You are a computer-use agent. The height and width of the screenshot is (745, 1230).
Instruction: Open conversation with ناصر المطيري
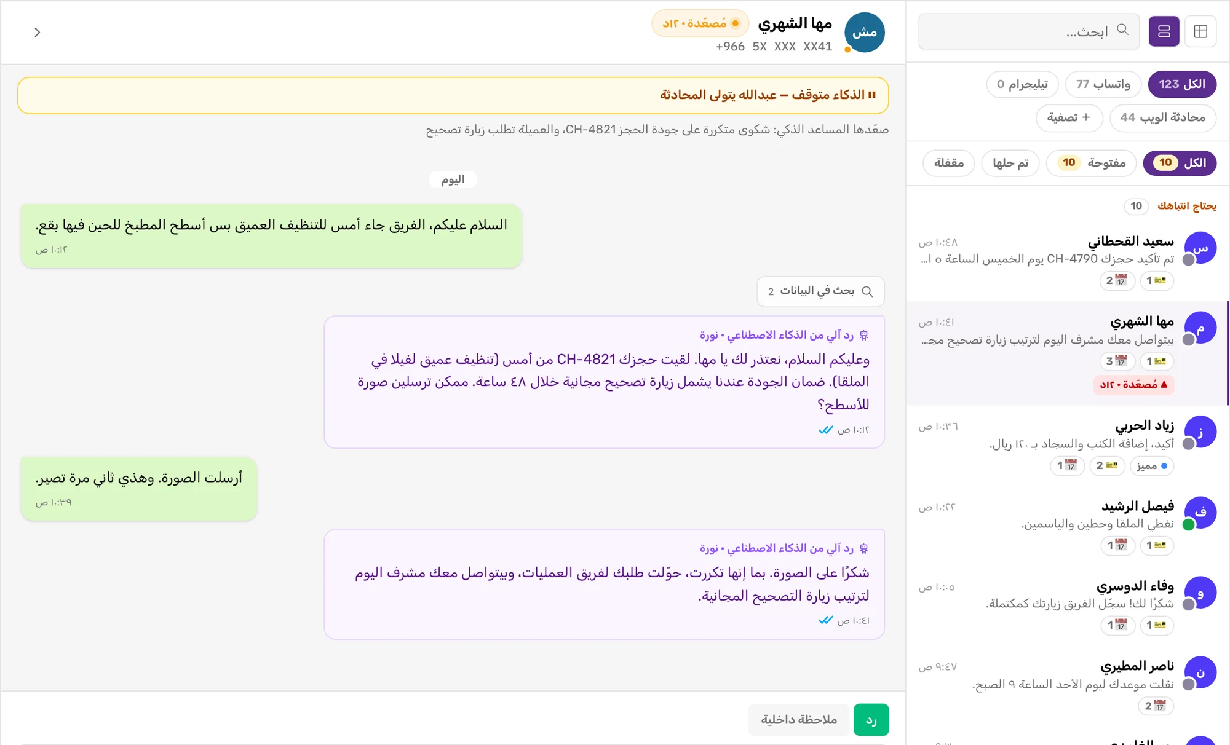[x=1067, y=686]
